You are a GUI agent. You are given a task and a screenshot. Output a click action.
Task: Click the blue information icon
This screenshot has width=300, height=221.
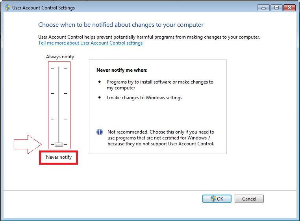[x=100, y=132]
